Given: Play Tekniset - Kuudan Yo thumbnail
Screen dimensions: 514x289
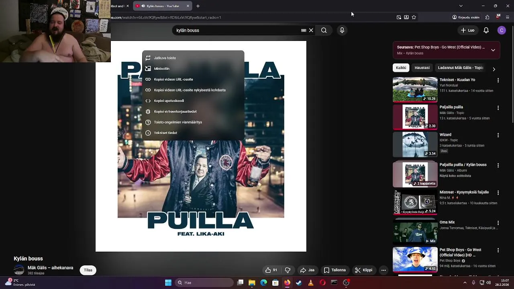Looking at the screenshot, I should tap(415, 90).
